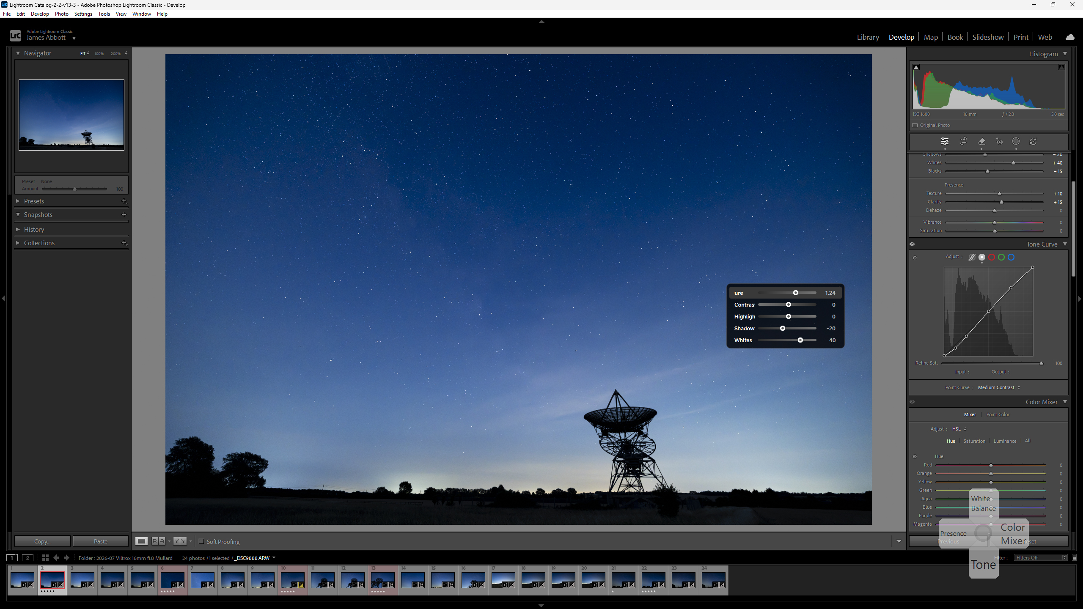Click the sync-with-sparkle icon in the tool strip

click(1033, 142)
